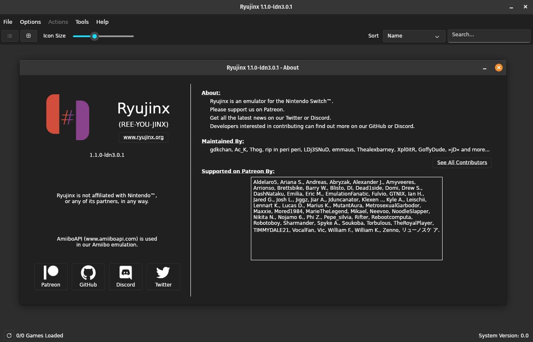Image resolution: width=533 pixels, height=342 pixels.
Task: Click the 'Supported on Patreon By:' heading
Action: coord(238,171)
